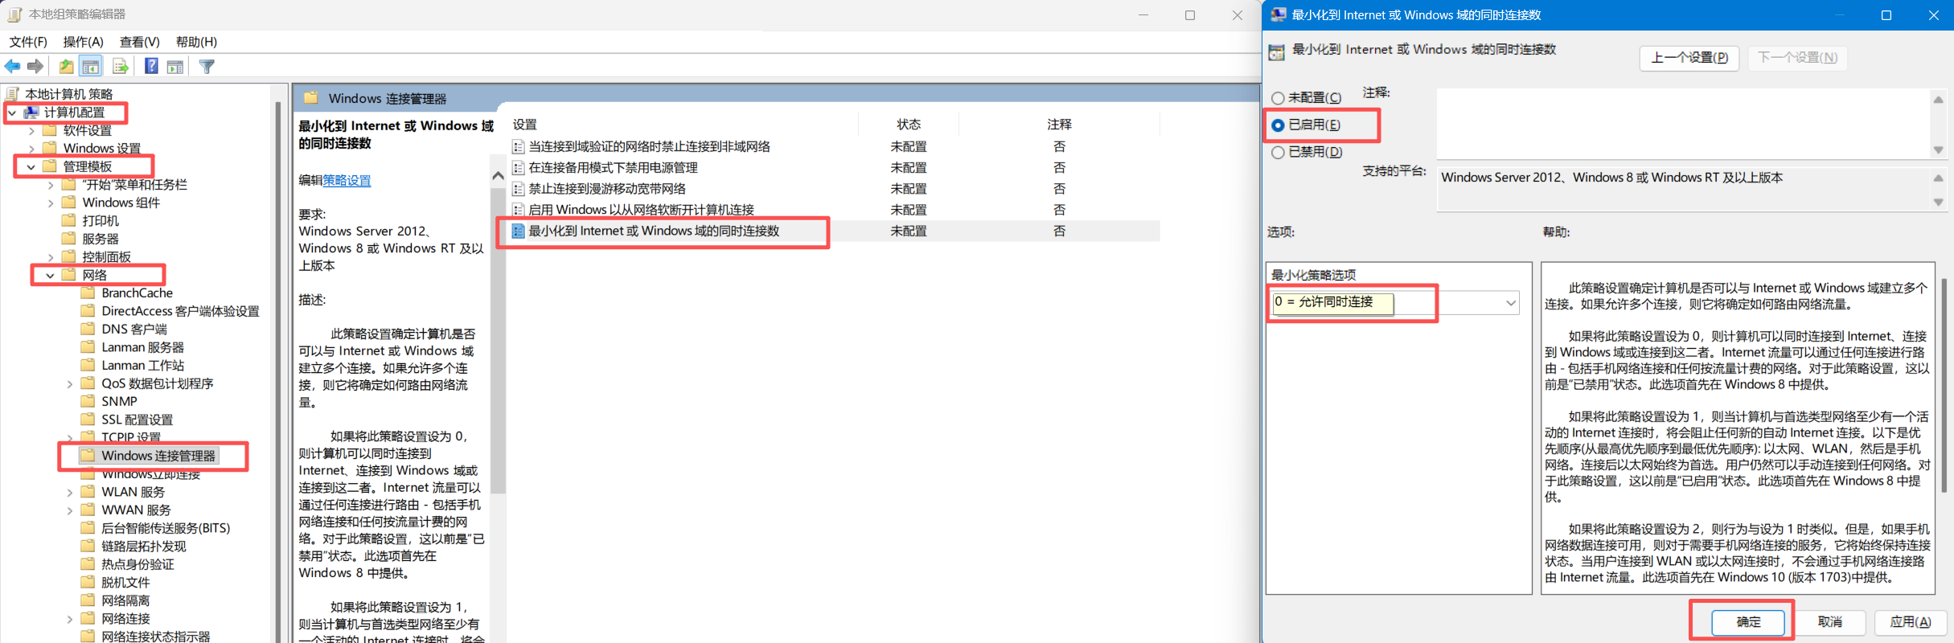Toggle the show/hide action pane icon
The height and width of the screenshot is (643, 1954).
175,67
